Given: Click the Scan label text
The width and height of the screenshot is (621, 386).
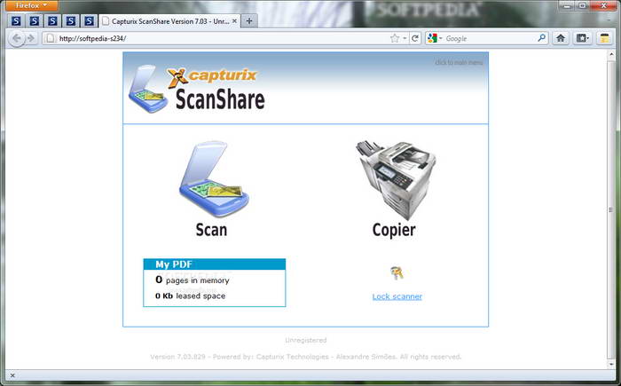Looking at the screenshot, I should coord(211,230).
